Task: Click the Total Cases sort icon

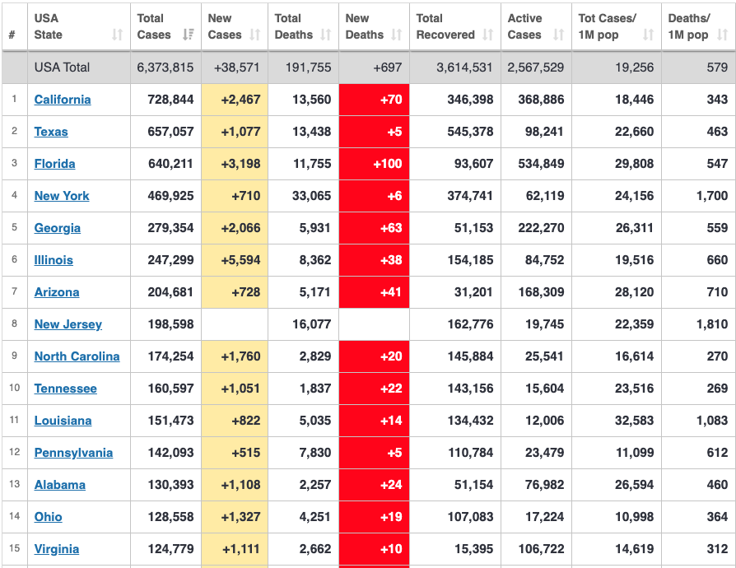Action: tap(188, 35)
